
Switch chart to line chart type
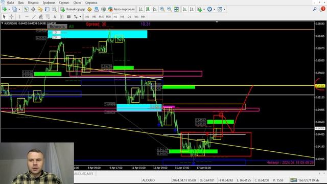coord(155,9)
